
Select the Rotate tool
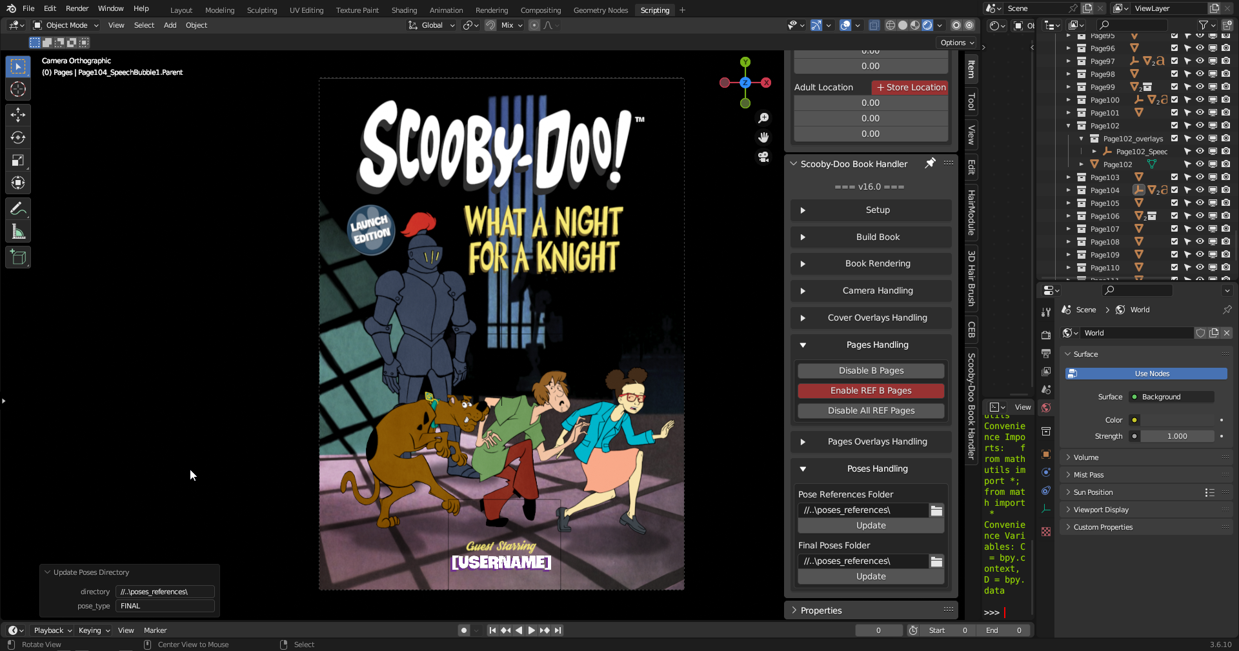point(18,137)
